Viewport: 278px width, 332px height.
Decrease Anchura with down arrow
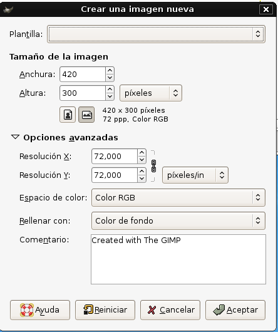pyautogui.click(x=110, y=78)
